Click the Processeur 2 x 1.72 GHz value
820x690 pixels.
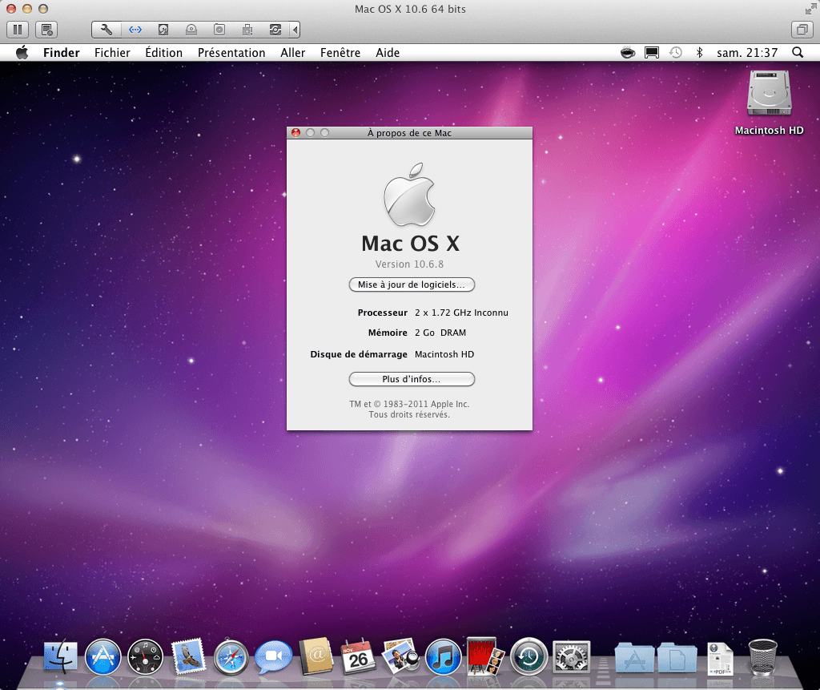click(461, 313)
